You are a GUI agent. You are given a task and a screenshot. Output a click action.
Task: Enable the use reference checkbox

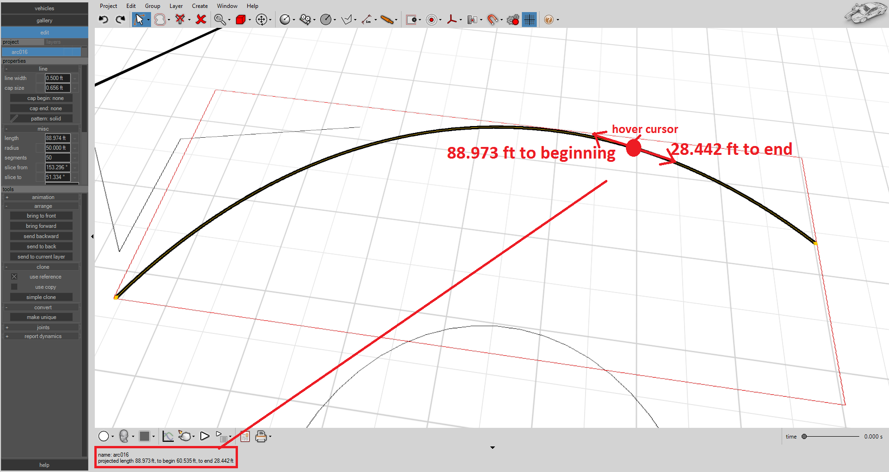[14, 277]
